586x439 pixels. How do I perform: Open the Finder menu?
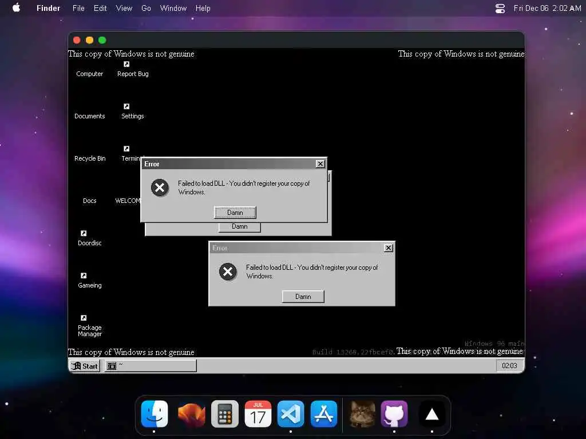[48, 8]
